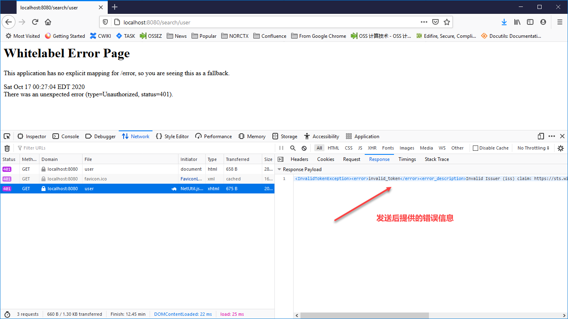The image size is (568, 319).
Task: Open the Performance tab
Action: coord(213,136)
